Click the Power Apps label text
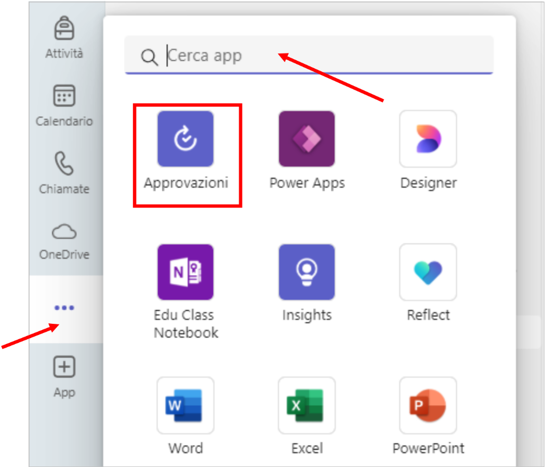Viewport: 546px width, 467px height. pyautogui.click(x=307, y=183)
